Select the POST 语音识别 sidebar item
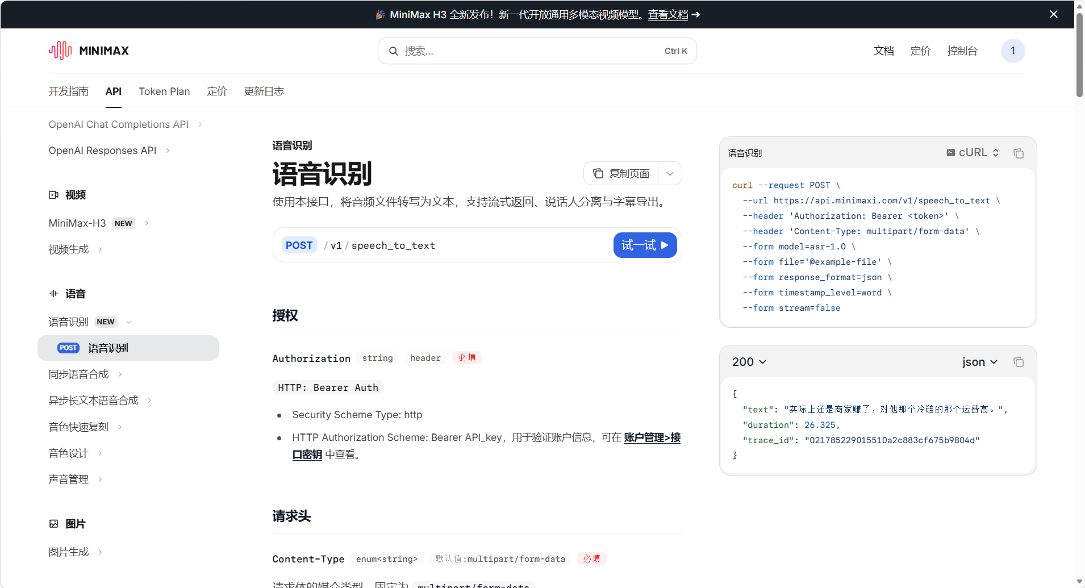This screenshot has width=1085, height=588. tap(128, 348)
